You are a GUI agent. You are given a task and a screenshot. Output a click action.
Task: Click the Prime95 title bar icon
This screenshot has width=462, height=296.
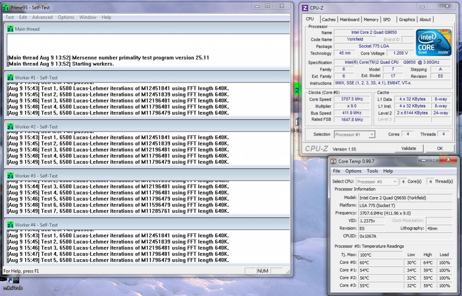click(5, 7)
